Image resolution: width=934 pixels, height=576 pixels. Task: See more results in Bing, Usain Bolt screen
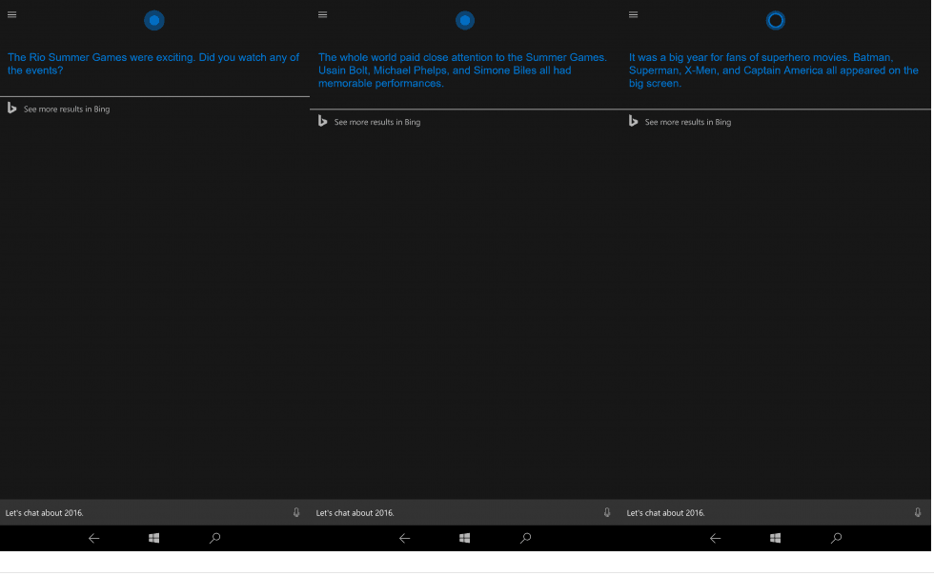click(377, 122)
